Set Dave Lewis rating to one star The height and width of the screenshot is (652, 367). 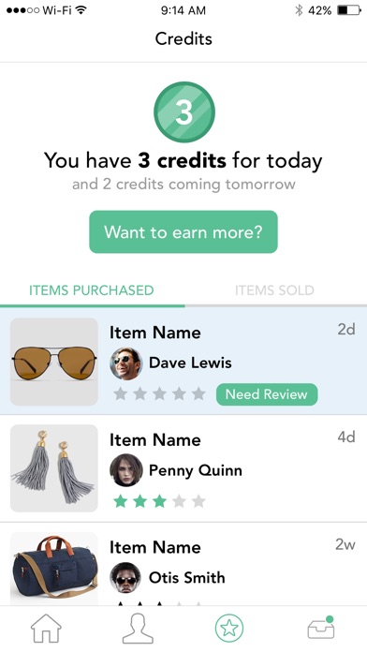click(x=120, y=393)
